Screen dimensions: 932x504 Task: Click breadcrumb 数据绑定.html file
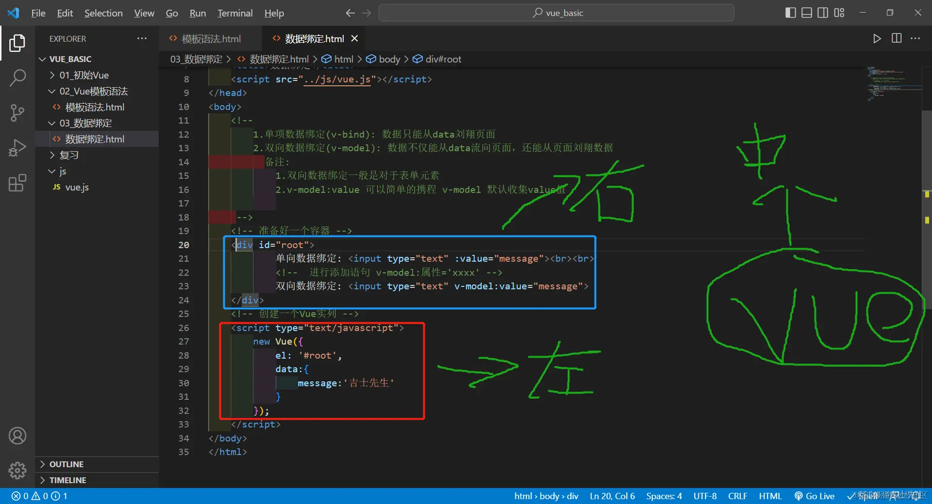[x=273, y=59]
